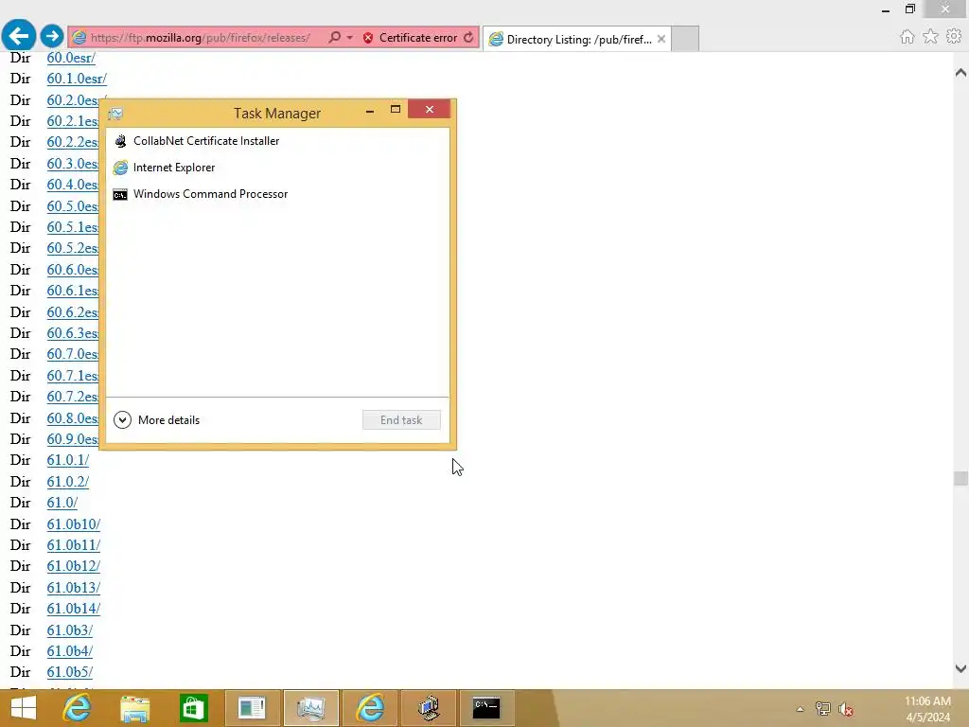Restore down the Internet Explorer window
Screen dimensions: 969x727
[909, 9]
